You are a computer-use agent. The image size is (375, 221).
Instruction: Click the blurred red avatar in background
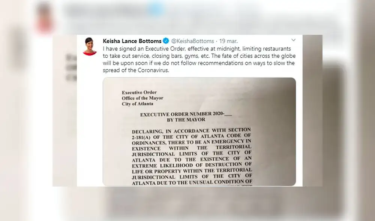(44, 18)
